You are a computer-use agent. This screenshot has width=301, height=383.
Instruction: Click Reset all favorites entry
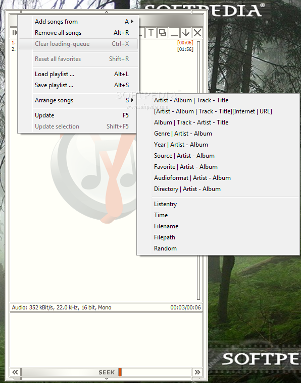coord(78,59)
